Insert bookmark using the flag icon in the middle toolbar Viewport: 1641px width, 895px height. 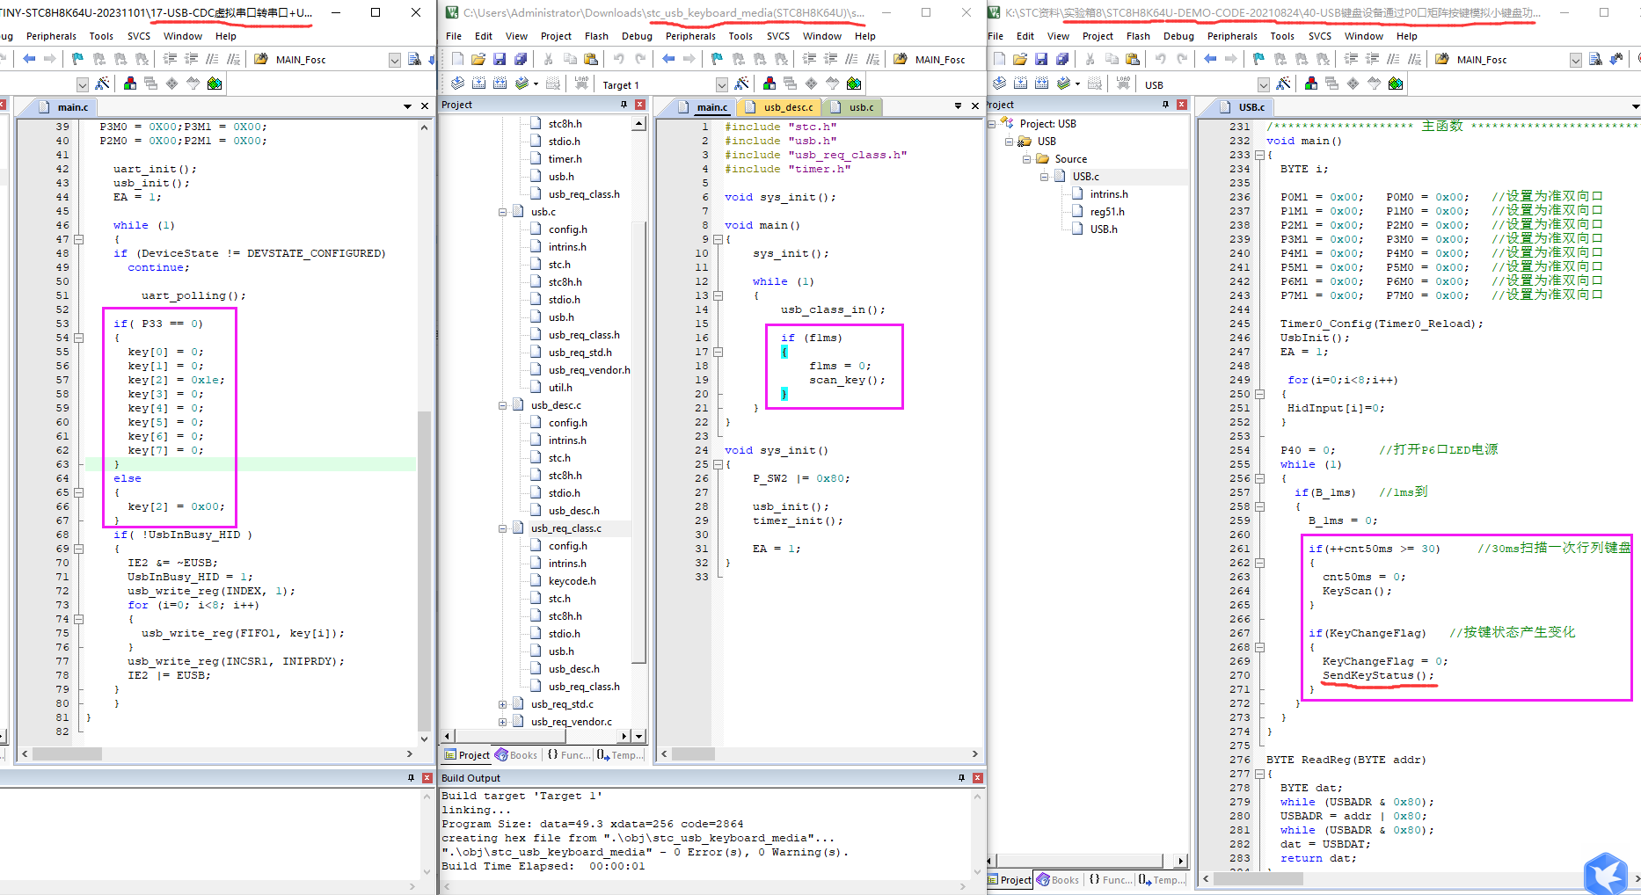(717, 59)
